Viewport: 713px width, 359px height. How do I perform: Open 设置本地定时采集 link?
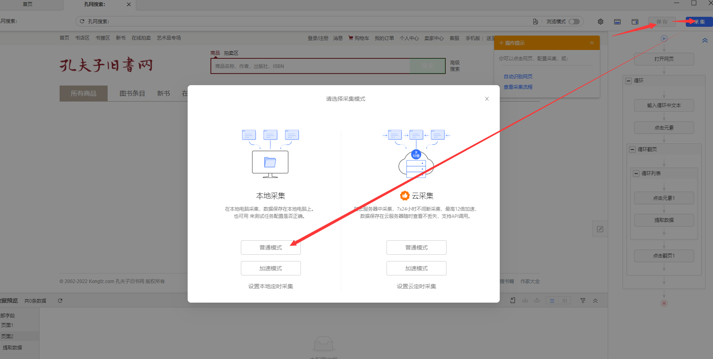(x=270, y=286)
